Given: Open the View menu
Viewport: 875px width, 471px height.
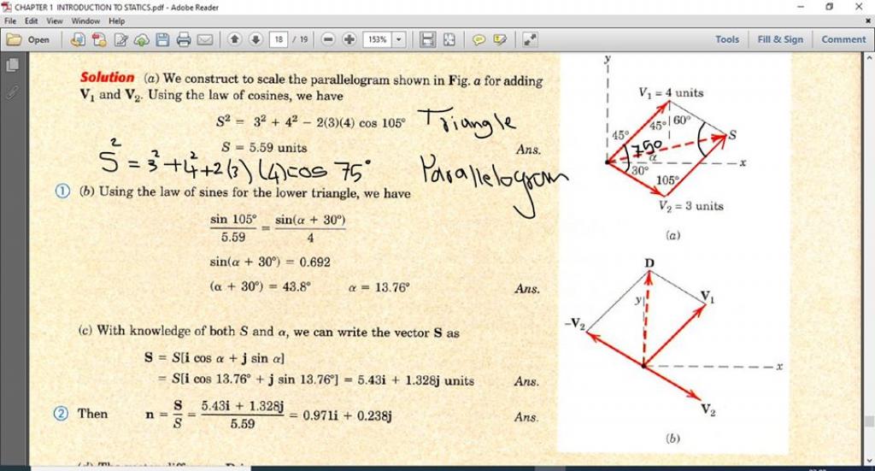Looking at the screenshot, I should 55,21.
